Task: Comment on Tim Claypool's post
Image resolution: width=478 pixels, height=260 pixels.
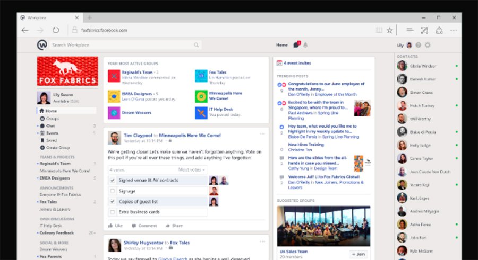Action: tap(144, 226)
